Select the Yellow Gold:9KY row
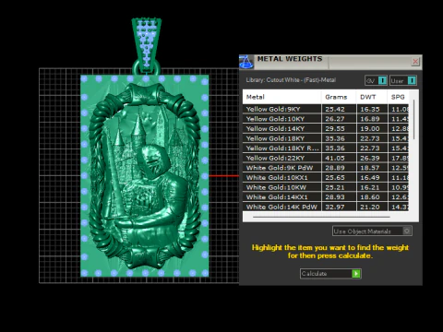This screenshot has width=443, height=332. coord(326,109)
